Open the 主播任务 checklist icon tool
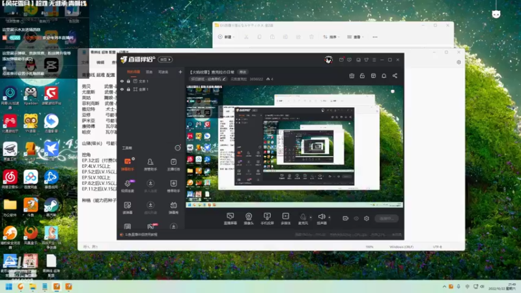 pos(173,164)
